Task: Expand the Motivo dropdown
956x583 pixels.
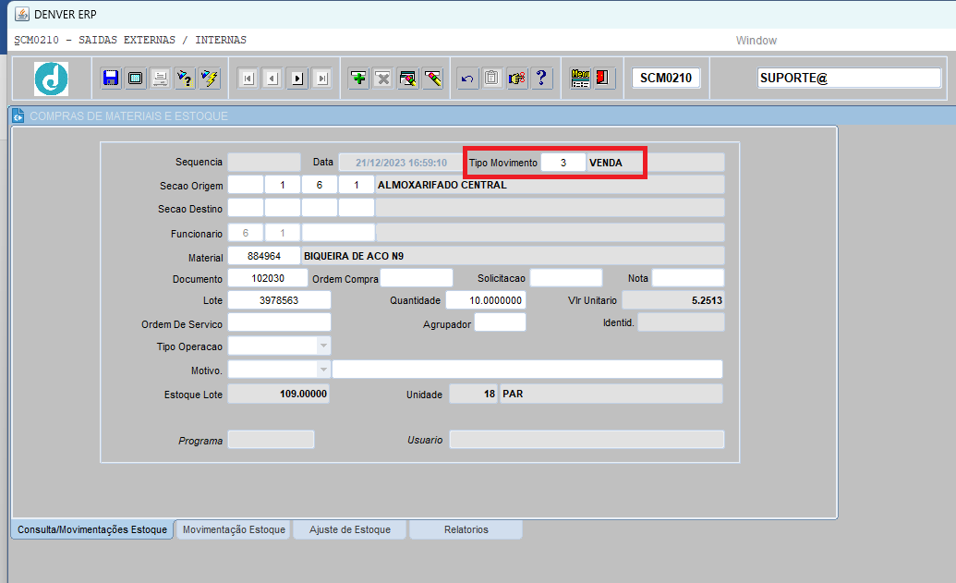Action: (x=324, y=369)
